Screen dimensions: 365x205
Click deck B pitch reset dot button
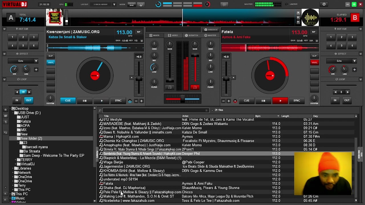point(234,77)
